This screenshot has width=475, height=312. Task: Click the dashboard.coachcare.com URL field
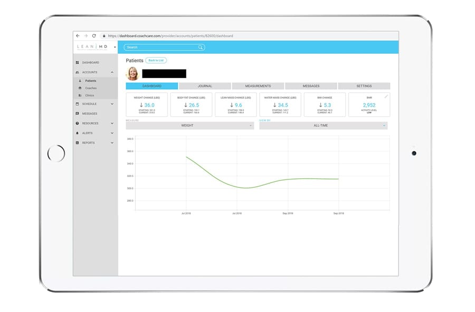click(x=170, y=36)
